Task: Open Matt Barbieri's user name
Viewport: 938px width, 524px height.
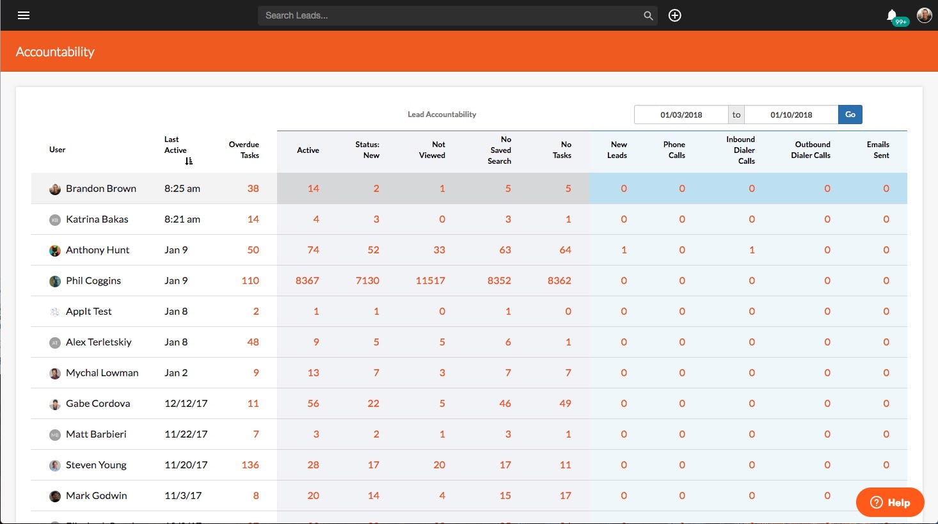Action: pyautogui.click(x=96, y=434)
